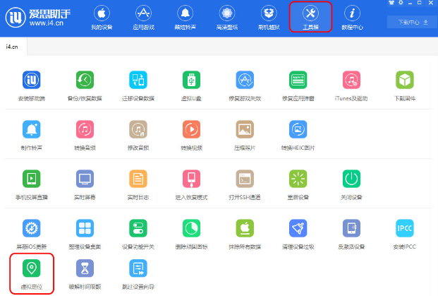
Task: Switch to the 我的设备 tab
Action: click(102, 17)
